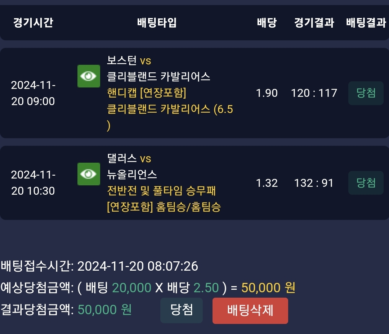Click the 1.90 odds value
This screenshot has width=389, height=334.
[267, 93]
